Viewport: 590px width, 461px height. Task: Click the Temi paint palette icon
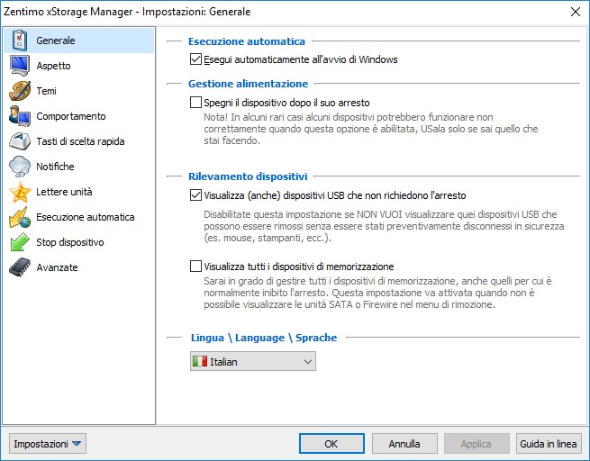tap(20, 91)
